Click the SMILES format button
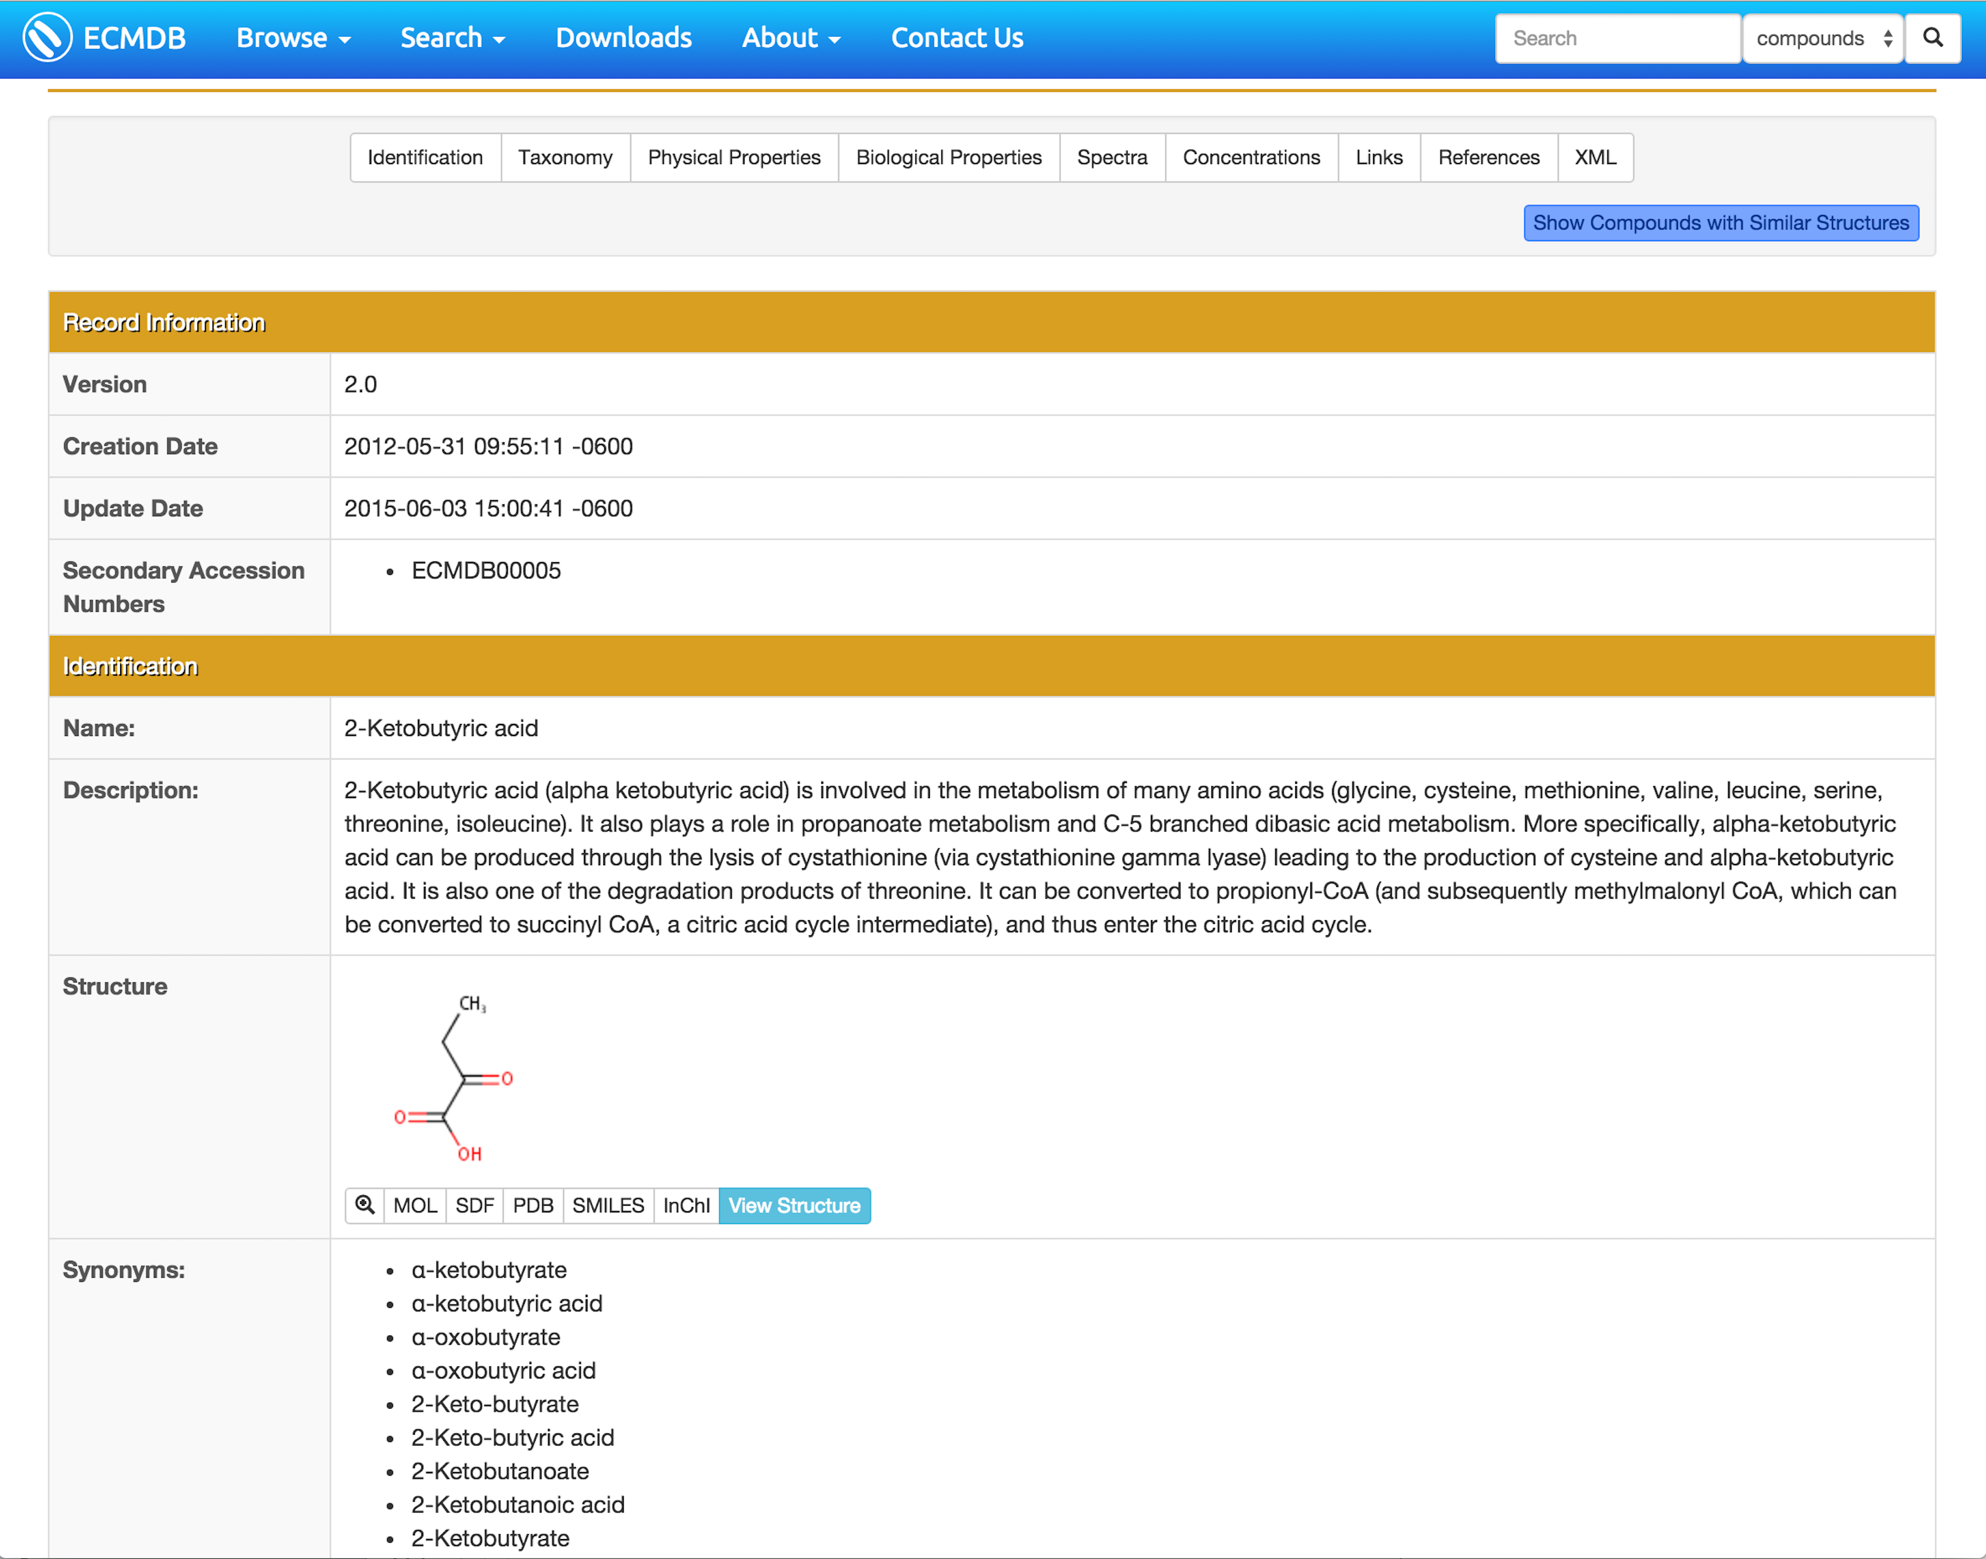 pyautogui.click(x=606, y=1206)
